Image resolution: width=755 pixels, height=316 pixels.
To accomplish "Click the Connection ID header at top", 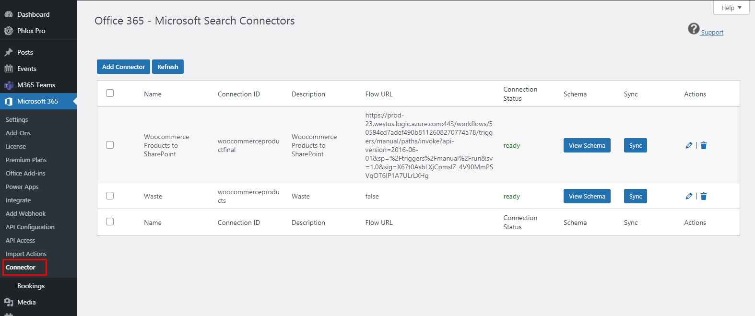I will 239,94.
